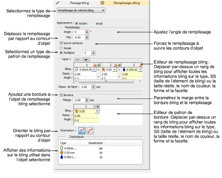Add a column after fill column 2
The height and width of the screenshot is (178, 222).
119,65
